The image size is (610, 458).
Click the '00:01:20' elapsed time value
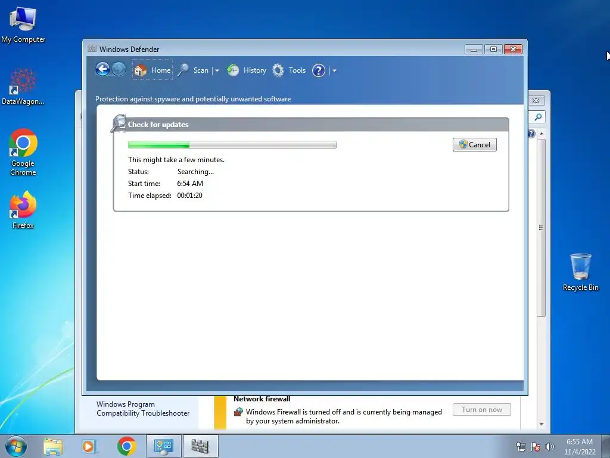(x=189, y=196)
